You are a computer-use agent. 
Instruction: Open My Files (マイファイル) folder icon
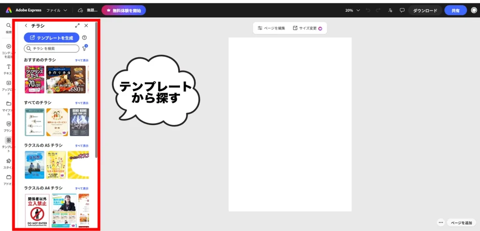8,104
